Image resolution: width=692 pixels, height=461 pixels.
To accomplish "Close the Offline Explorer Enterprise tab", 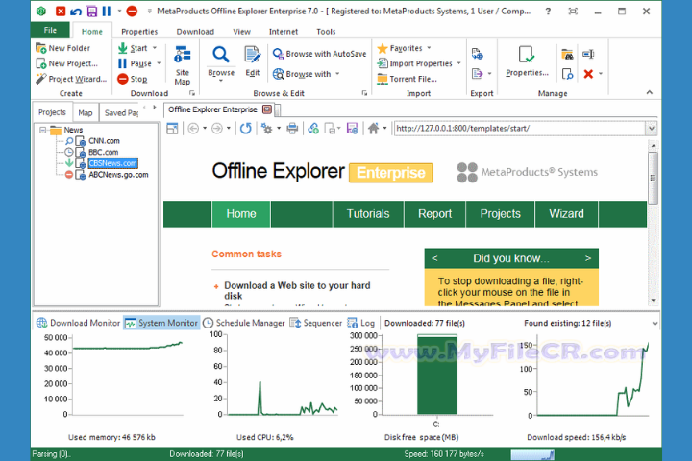I will point(267,109).
